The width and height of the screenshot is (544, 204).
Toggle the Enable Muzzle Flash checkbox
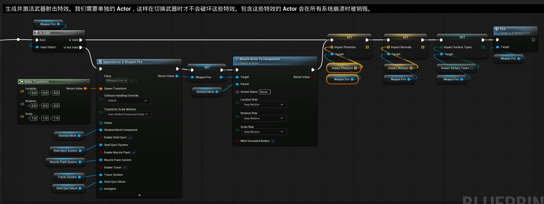(134, 152)
